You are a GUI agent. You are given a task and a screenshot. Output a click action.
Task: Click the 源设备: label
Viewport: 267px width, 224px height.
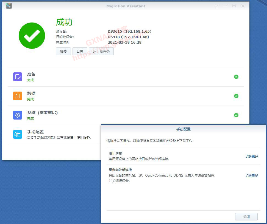[x=62, y=32]
